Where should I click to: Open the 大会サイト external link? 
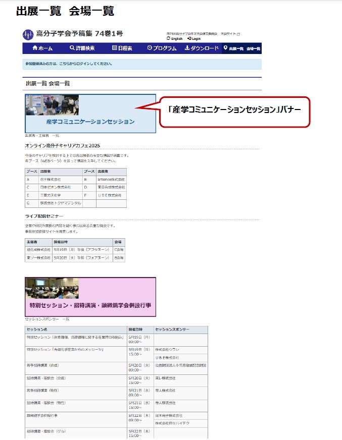pos(230,34)
